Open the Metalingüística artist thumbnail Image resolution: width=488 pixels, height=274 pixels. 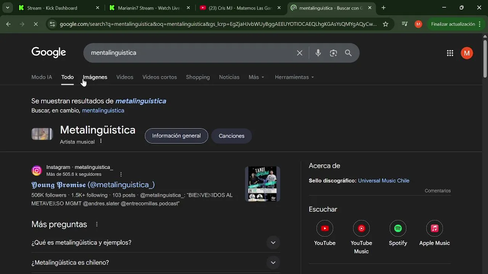[x=42, y=134]
